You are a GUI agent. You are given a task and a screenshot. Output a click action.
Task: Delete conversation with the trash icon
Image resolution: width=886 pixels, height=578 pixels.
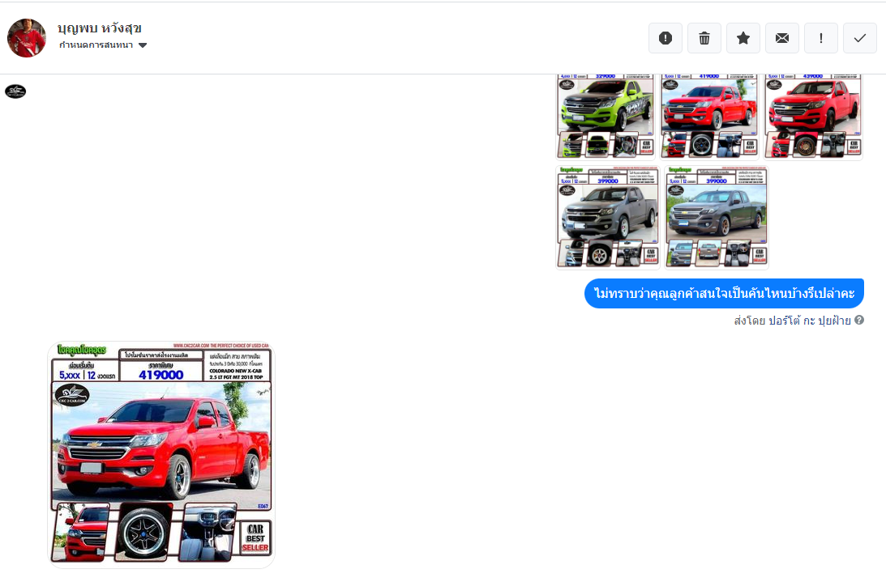click(x=704, y=38)
